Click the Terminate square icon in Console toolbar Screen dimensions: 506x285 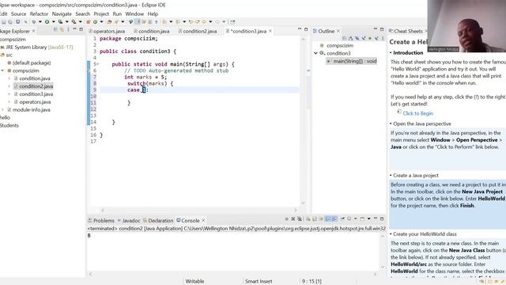(286, 219)
